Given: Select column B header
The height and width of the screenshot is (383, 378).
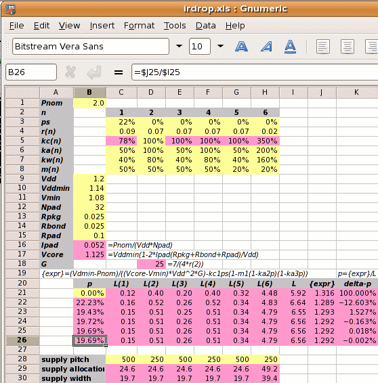Looking at the screenshot, I should [x=89, y=92].
